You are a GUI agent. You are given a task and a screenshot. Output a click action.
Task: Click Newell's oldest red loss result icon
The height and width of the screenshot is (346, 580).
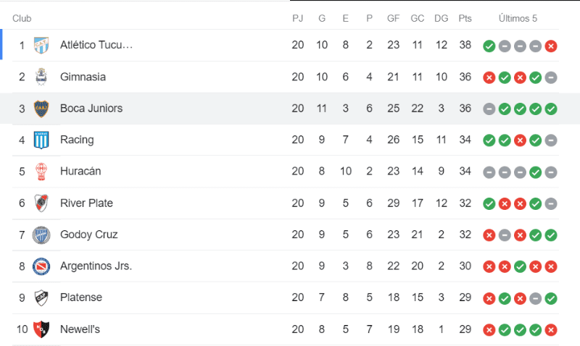point(489,330)
